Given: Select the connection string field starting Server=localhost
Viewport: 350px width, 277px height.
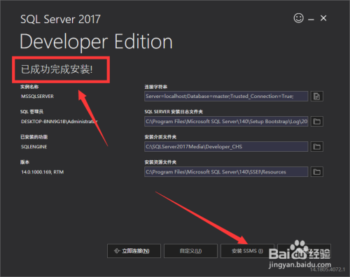Looking at the screenshot, I should (x=226, y=97).
